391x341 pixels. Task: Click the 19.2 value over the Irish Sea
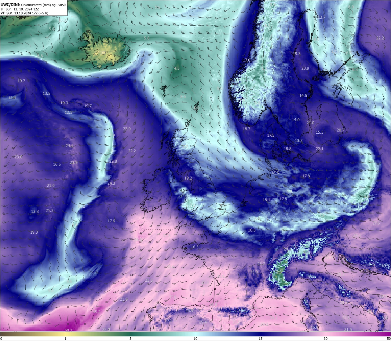188,178
